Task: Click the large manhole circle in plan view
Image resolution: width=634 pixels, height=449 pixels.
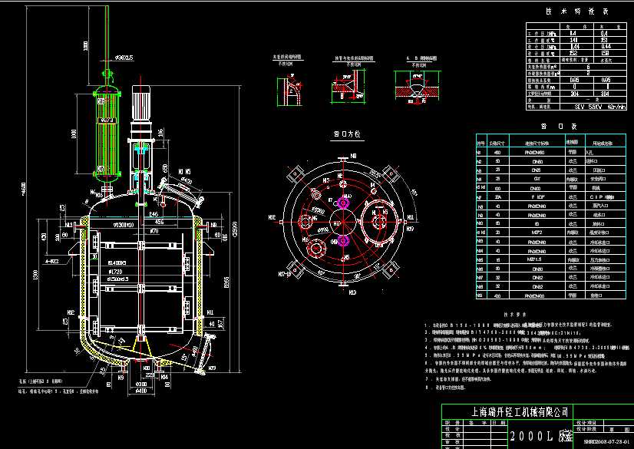Action: [x=379, y=222]
